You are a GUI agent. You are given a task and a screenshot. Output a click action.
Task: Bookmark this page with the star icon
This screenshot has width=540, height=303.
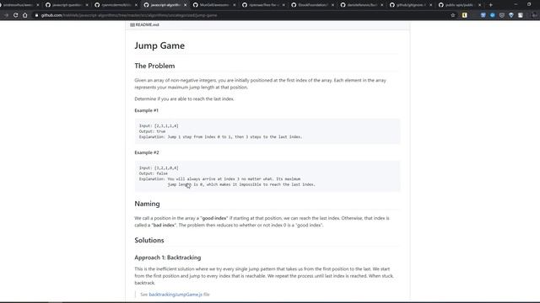point(453,15)
